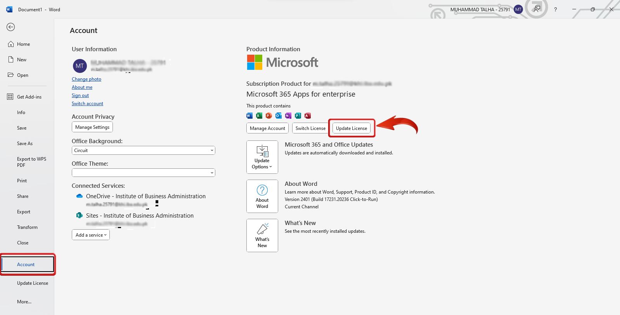Image resolution: width=620 pixels, height=315 pixels.
Task: Click the Word app icon in product contents
Action: click(249, 116)
